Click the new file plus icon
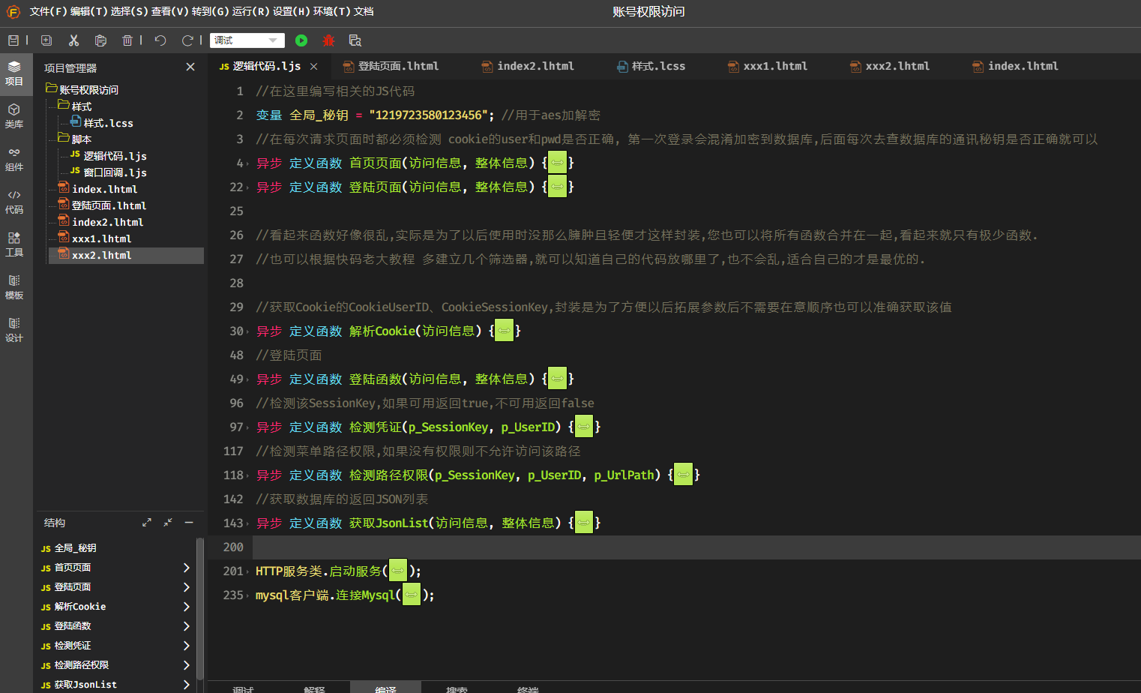1141x693 pixels. click(46, 40)
